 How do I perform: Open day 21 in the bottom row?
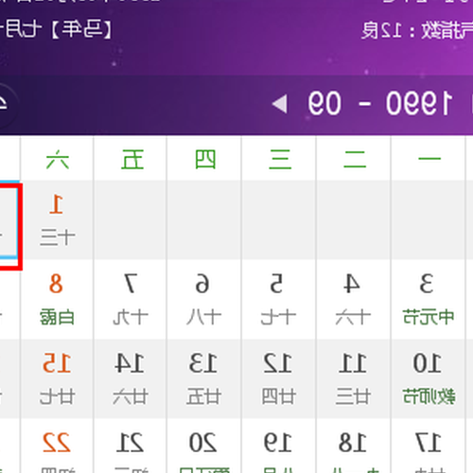131,447
